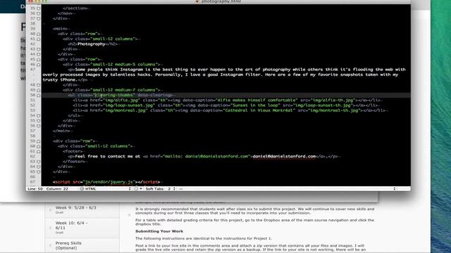451x253 pixels.
Task: Fold the medium-5 columns div at line 46
Action: [x=38, y=65]
